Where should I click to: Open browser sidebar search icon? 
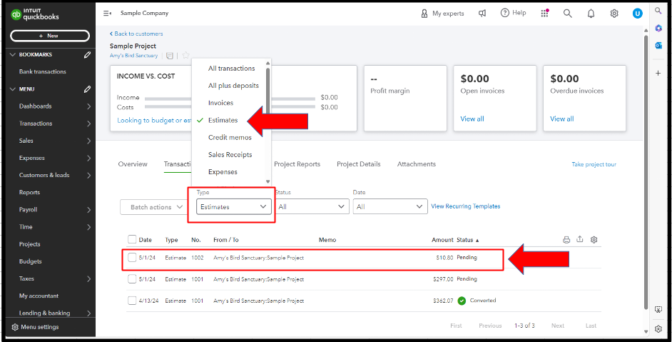[x=658, y=11]
